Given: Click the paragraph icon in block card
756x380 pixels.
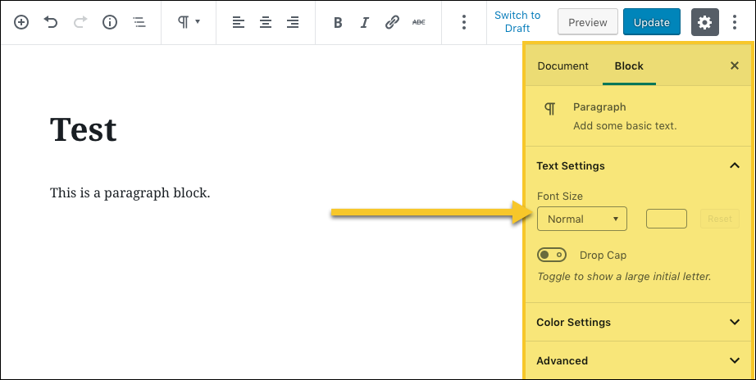Looking at the screenshot, I should pyautogui.click(x=549, y=108).
